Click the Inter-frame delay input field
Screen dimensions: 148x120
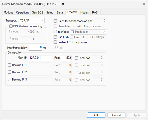[x=35, y=48]
